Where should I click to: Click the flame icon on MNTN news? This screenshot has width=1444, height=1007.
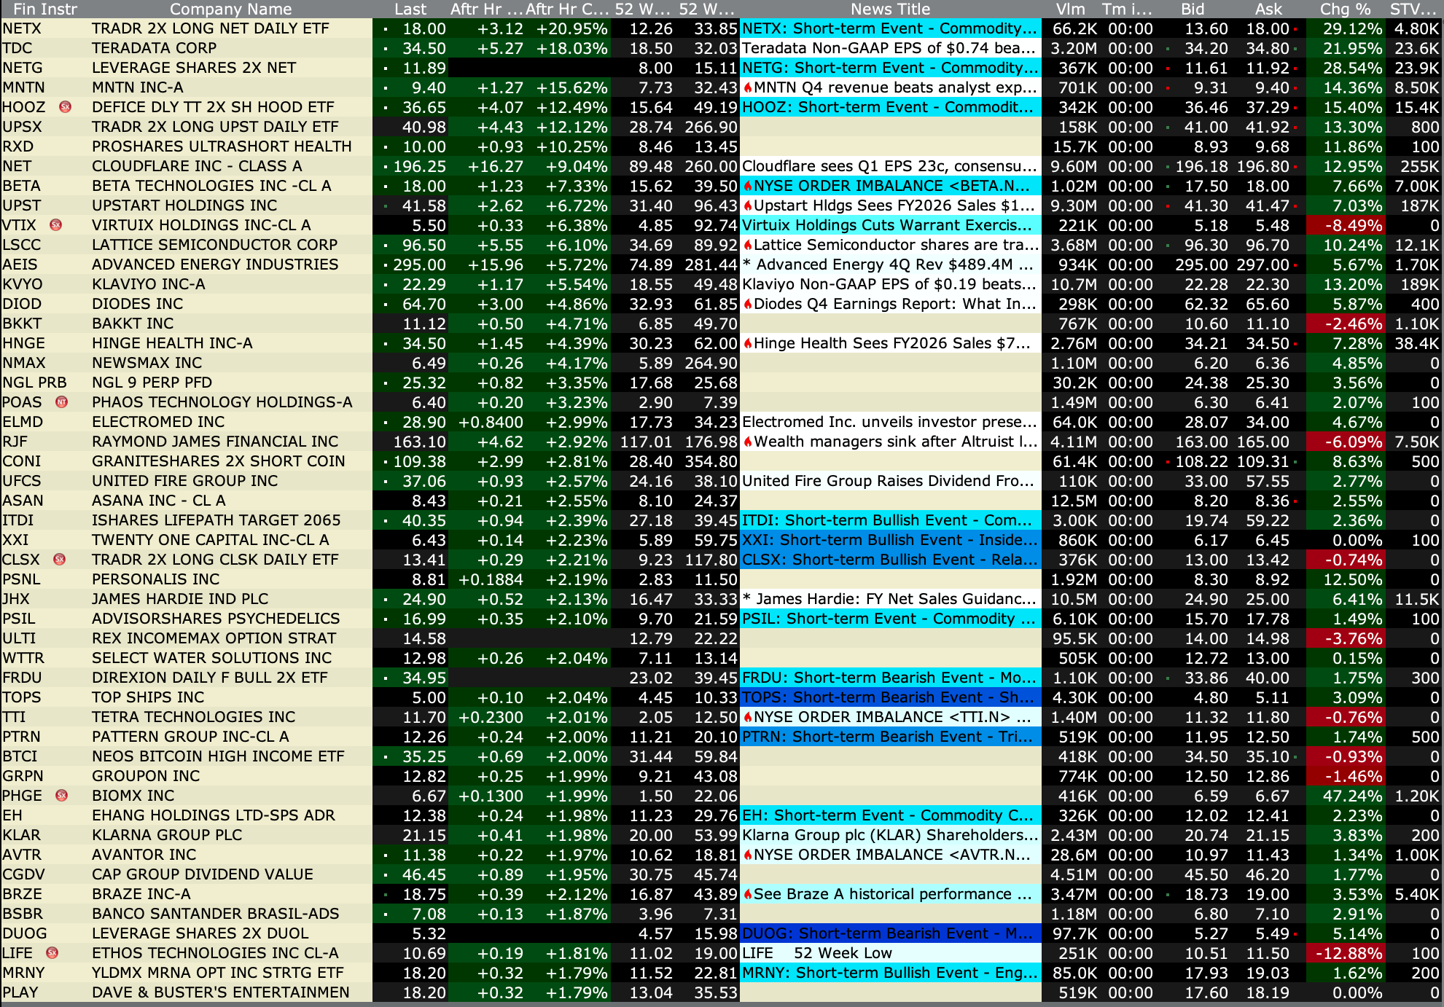click(x=748, y=87)
